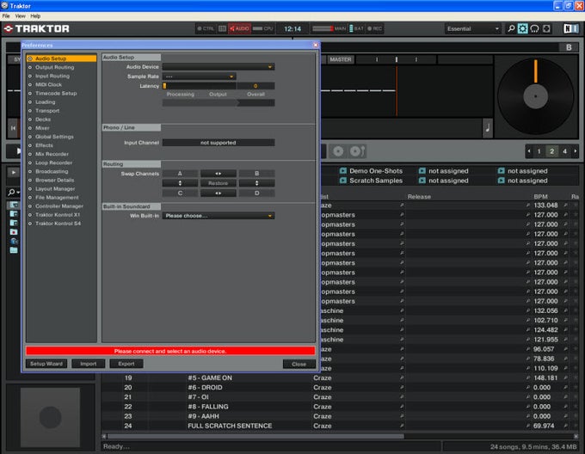Open the Win Built-In soundcard dropdown
This screenshot has height=454, width=585.
click(219, 216)
